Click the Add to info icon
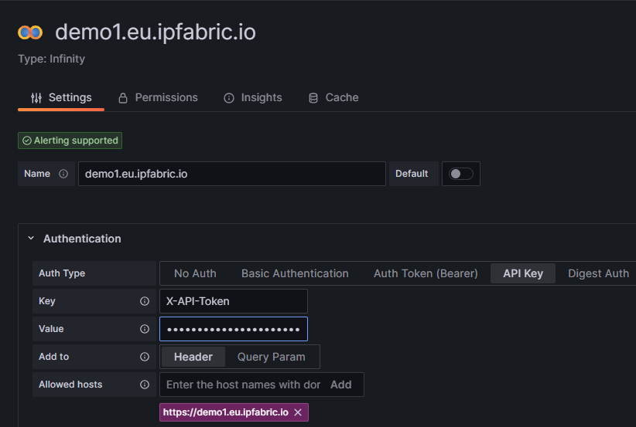The image size is (636, 427). (x=145, y=357)
